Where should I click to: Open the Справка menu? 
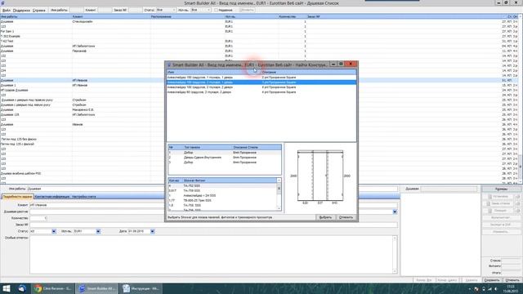click(x=39, y=11)
